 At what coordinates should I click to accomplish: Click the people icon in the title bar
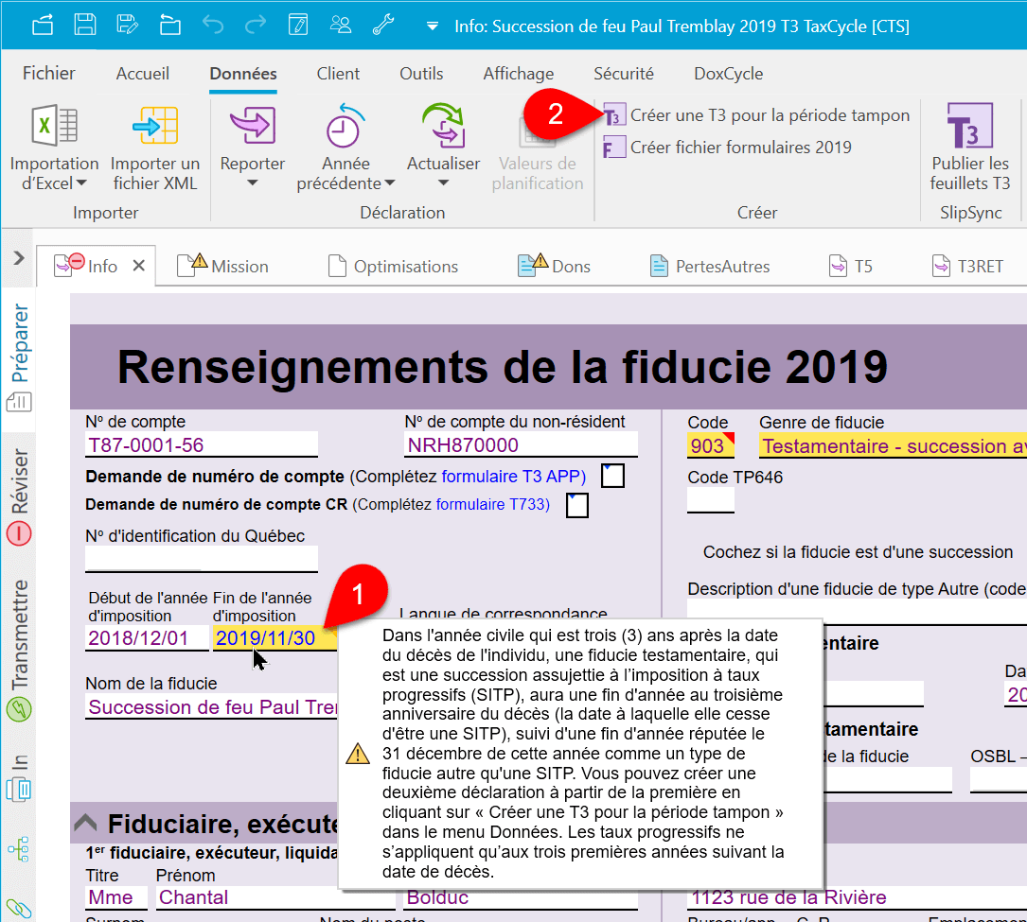341,25
